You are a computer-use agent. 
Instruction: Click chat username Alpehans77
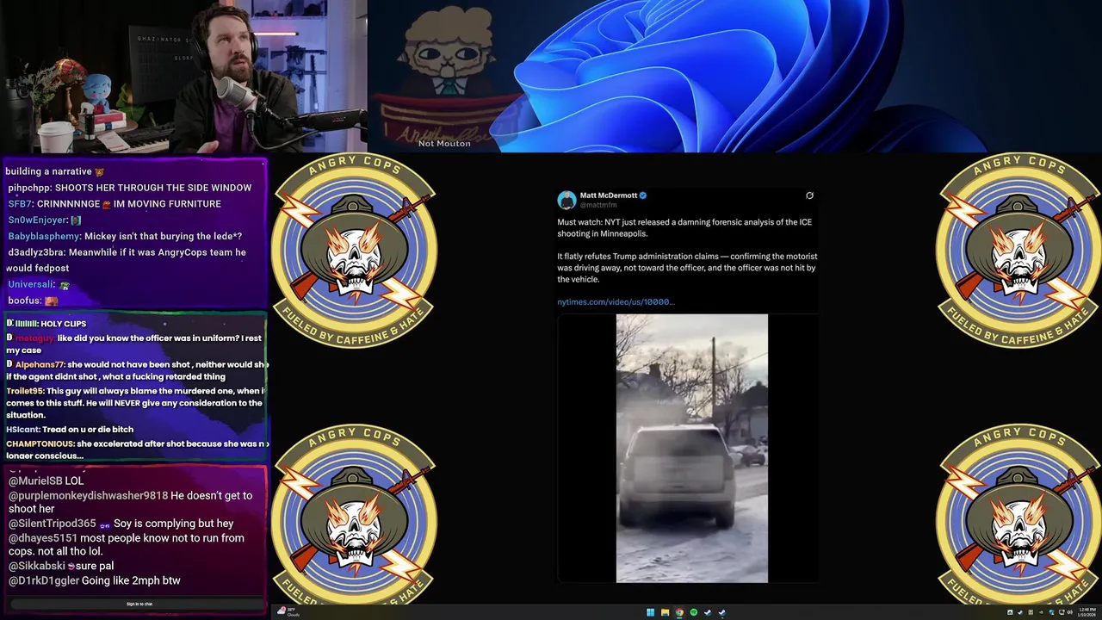tap(40, 364)
